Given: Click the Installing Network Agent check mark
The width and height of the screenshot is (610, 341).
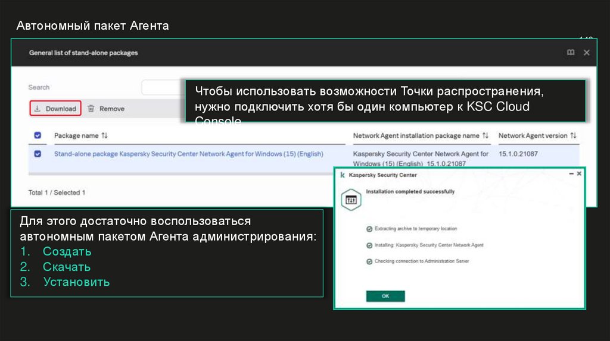Looking at the screenshot, I should coord(369,245).
